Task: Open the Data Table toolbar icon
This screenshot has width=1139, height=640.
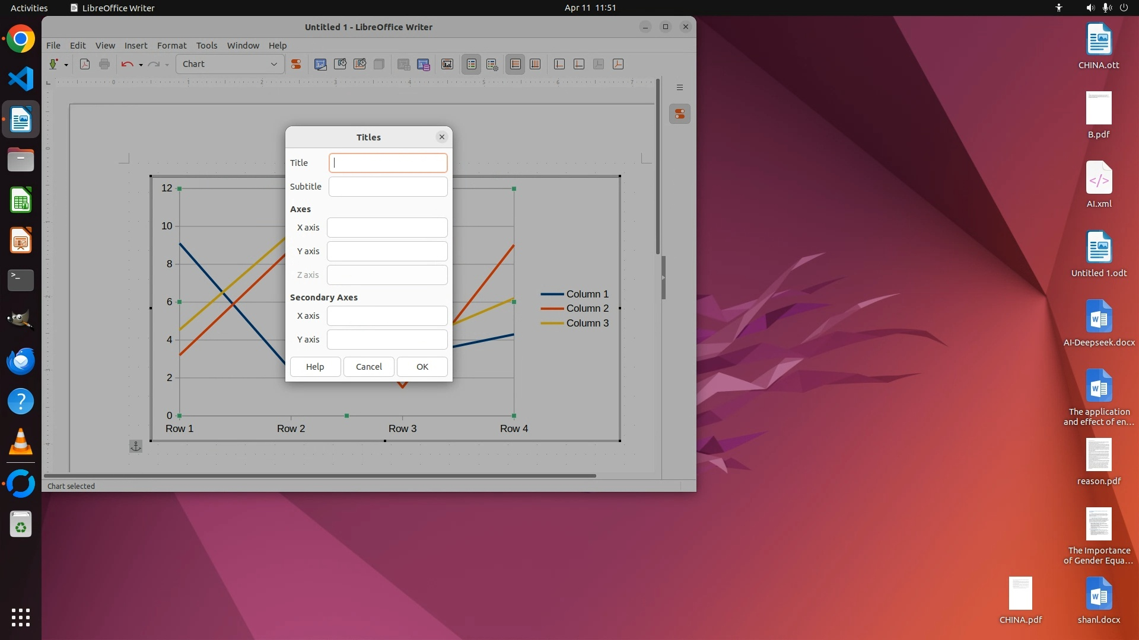Action: click(424, 64)
